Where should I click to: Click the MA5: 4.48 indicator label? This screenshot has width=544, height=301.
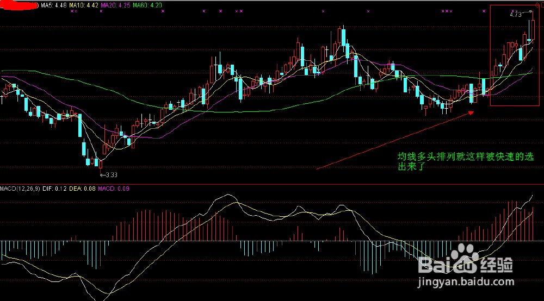53,5
